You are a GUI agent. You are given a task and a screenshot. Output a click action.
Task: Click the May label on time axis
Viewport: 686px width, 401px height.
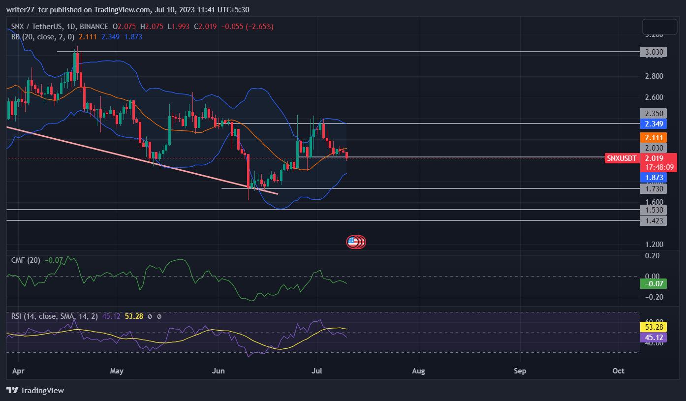(117, 370)
